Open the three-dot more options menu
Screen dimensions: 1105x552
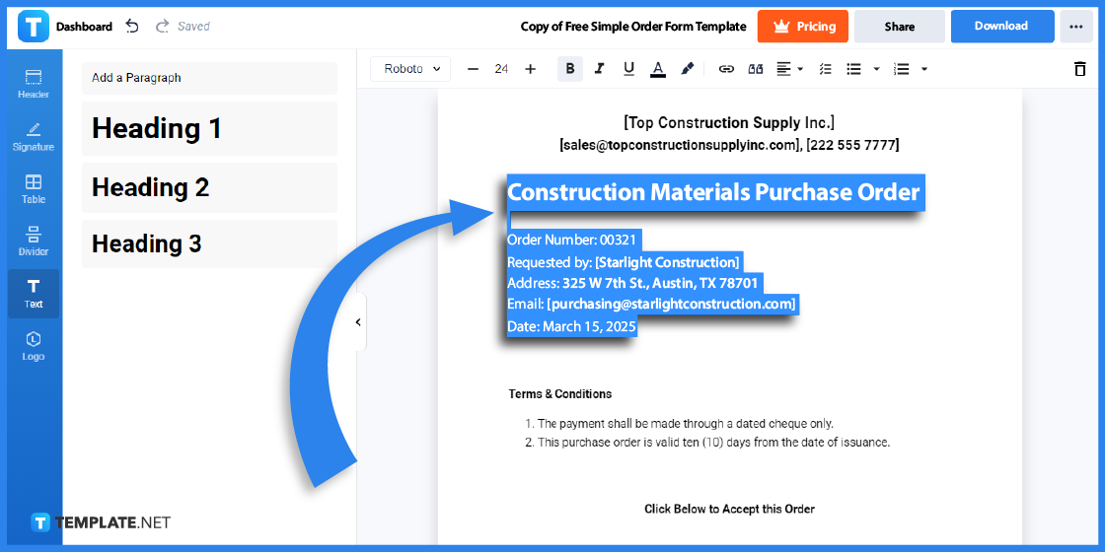point(1075,27)
